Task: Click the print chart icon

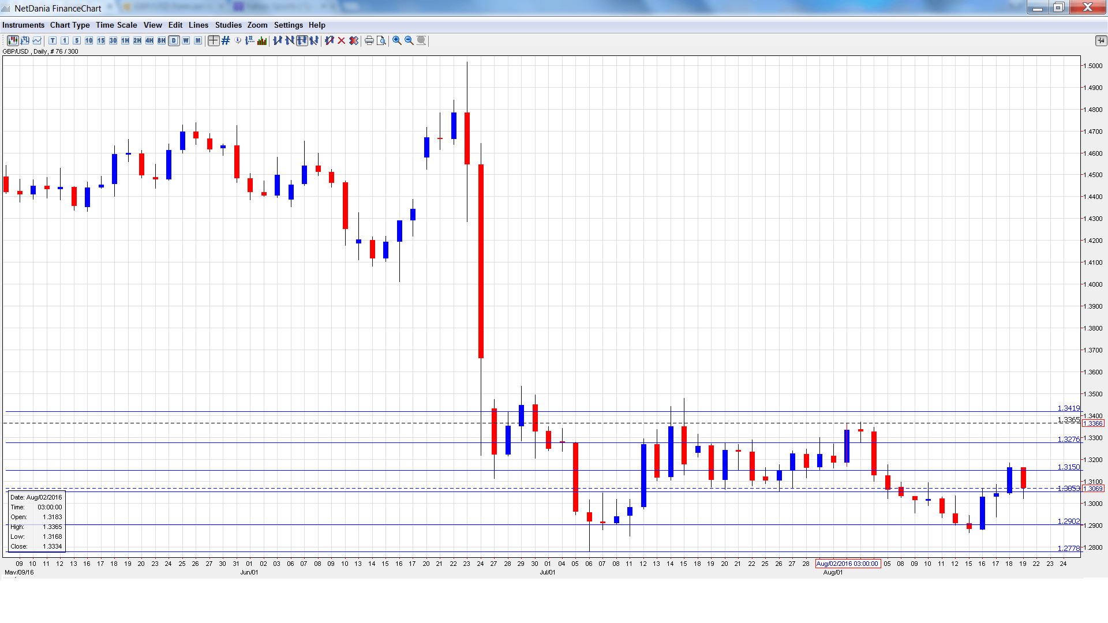Action: click(369, 40)
